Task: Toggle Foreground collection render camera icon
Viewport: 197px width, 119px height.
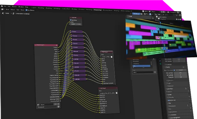Action: (180, 19)
